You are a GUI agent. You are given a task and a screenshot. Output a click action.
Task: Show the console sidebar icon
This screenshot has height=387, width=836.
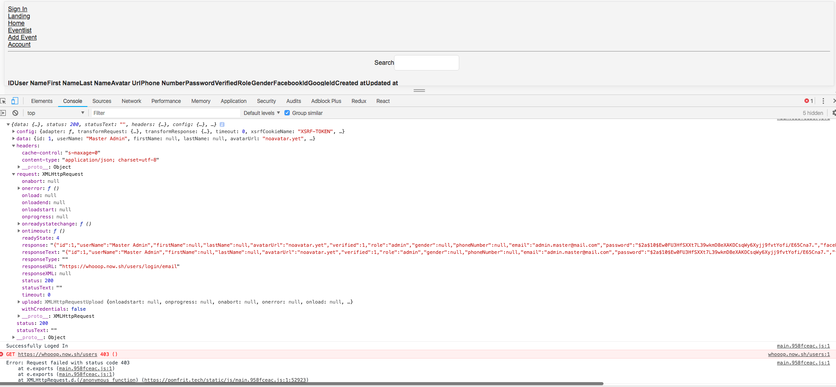pyautogui.click(x=3, y=113)
